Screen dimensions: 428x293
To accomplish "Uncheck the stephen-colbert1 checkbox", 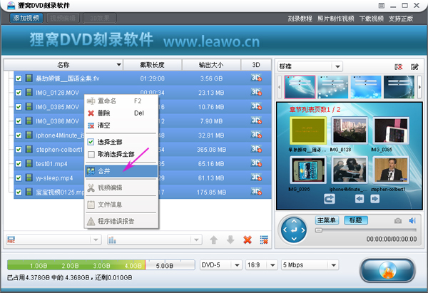I will click(x=19, y=150).
